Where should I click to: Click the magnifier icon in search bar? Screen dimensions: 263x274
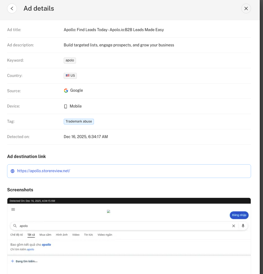click(15, 226)
